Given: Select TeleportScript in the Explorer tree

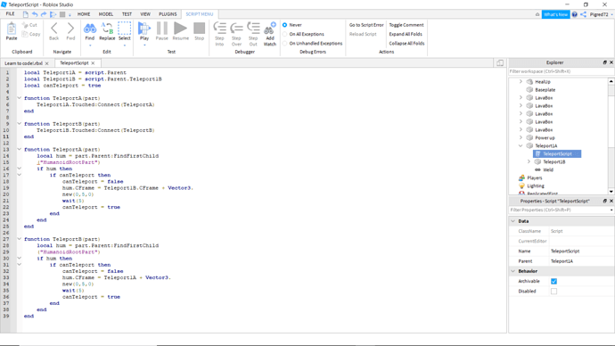Looking at the screenshot, I should (557, 153).
